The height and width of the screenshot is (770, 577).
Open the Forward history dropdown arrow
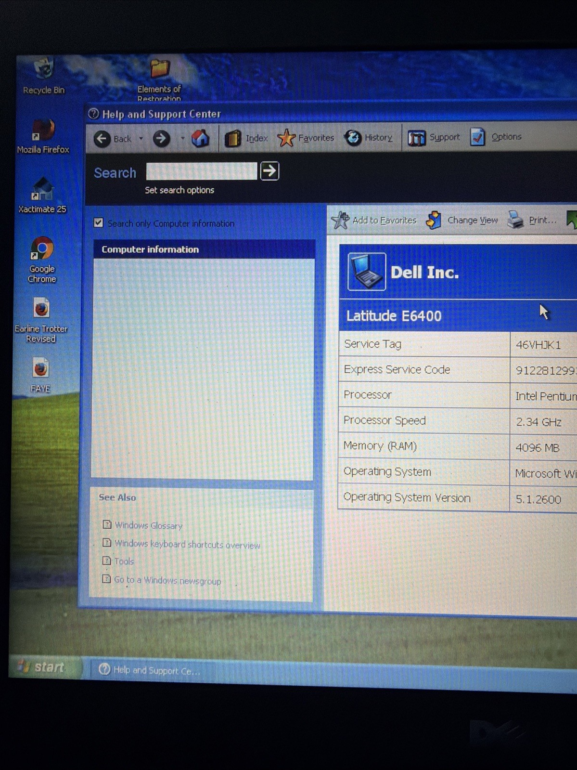coord(182,139)
